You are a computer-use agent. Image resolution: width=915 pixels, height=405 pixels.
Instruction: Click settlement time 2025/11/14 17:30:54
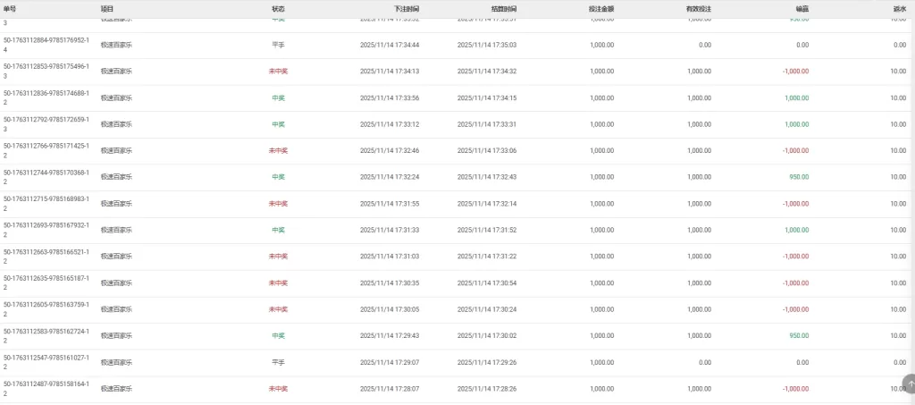[487, 283]
